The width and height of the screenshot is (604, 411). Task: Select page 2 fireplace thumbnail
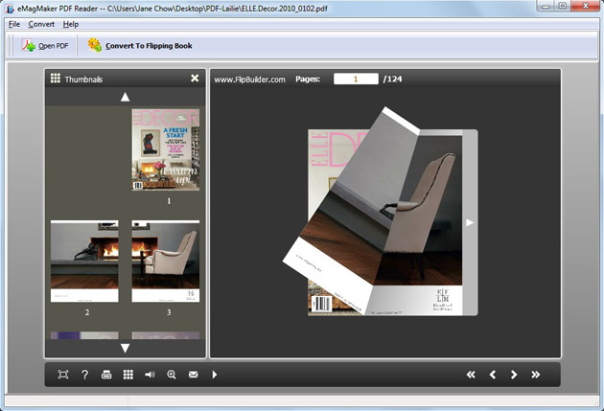[x=84, y=261]
